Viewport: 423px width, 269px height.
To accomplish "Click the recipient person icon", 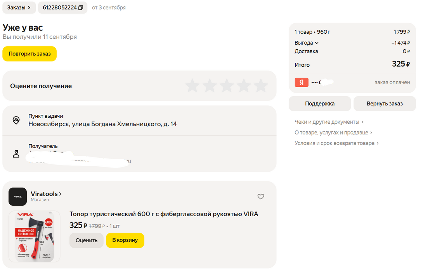I will [x=16, y=153].
